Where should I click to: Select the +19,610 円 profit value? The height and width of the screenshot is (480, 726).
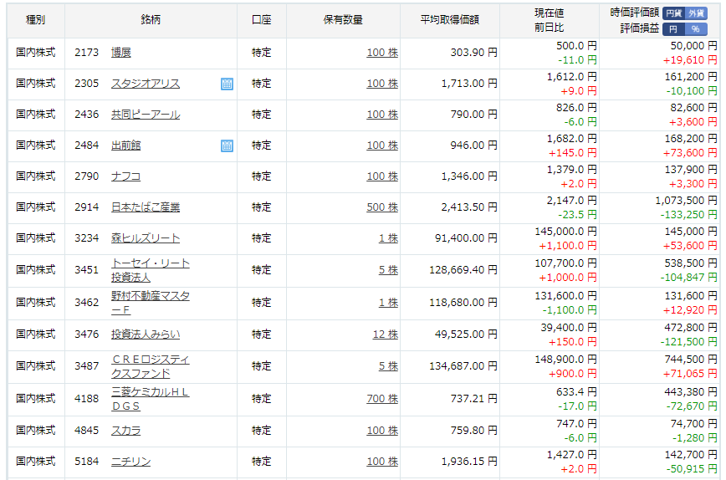click(690, 60)
